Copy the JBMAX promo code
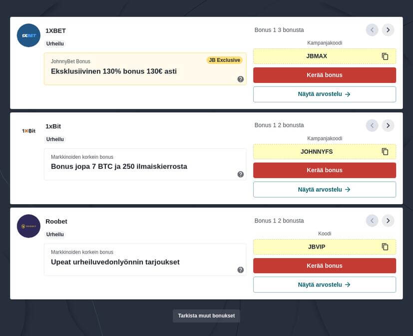 (385, 56)
